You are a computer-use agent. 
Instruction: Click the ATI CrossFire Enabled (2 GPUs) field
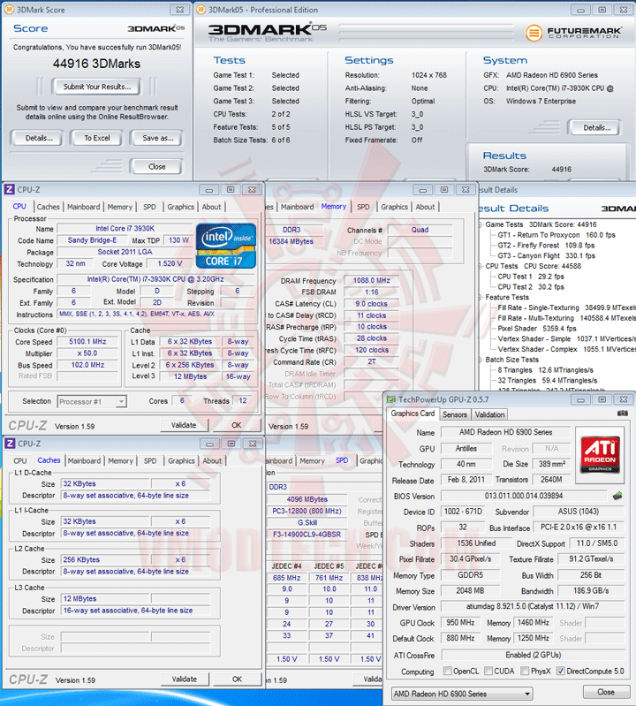(533, 655)
